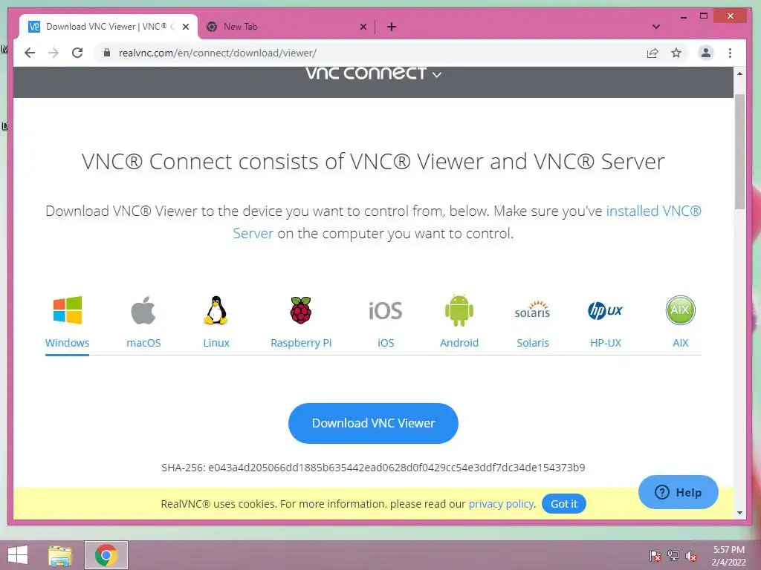Click the Download VNC Viewer button

point(373,423)
